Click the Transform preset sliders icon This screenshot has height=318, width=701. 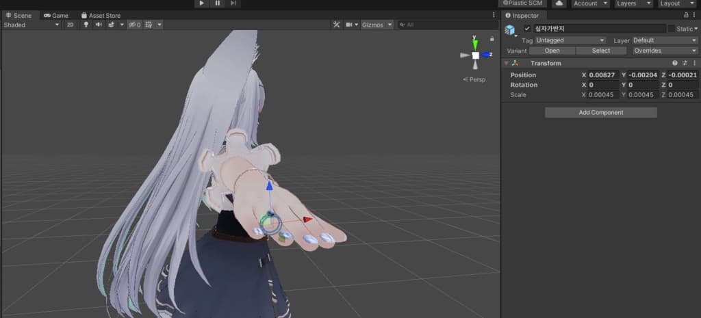tap(684, 63)
